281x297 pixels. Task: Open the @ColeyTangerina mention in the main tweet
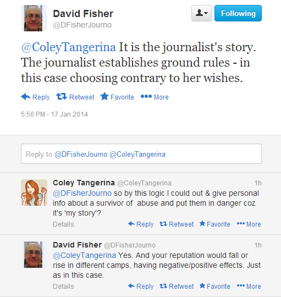(69, 47)
